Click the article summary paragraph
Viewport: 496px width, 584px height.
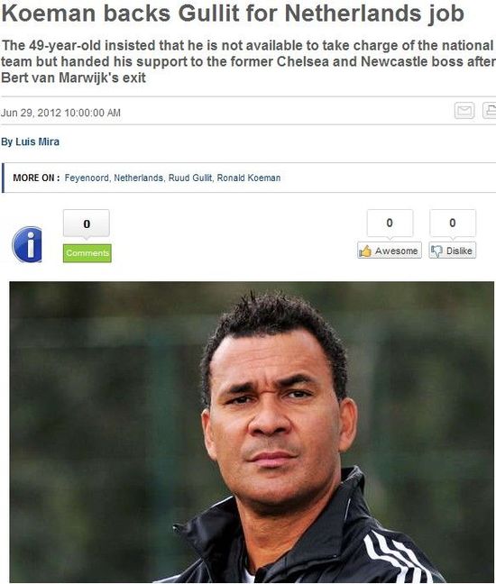[x=248, y=61]
